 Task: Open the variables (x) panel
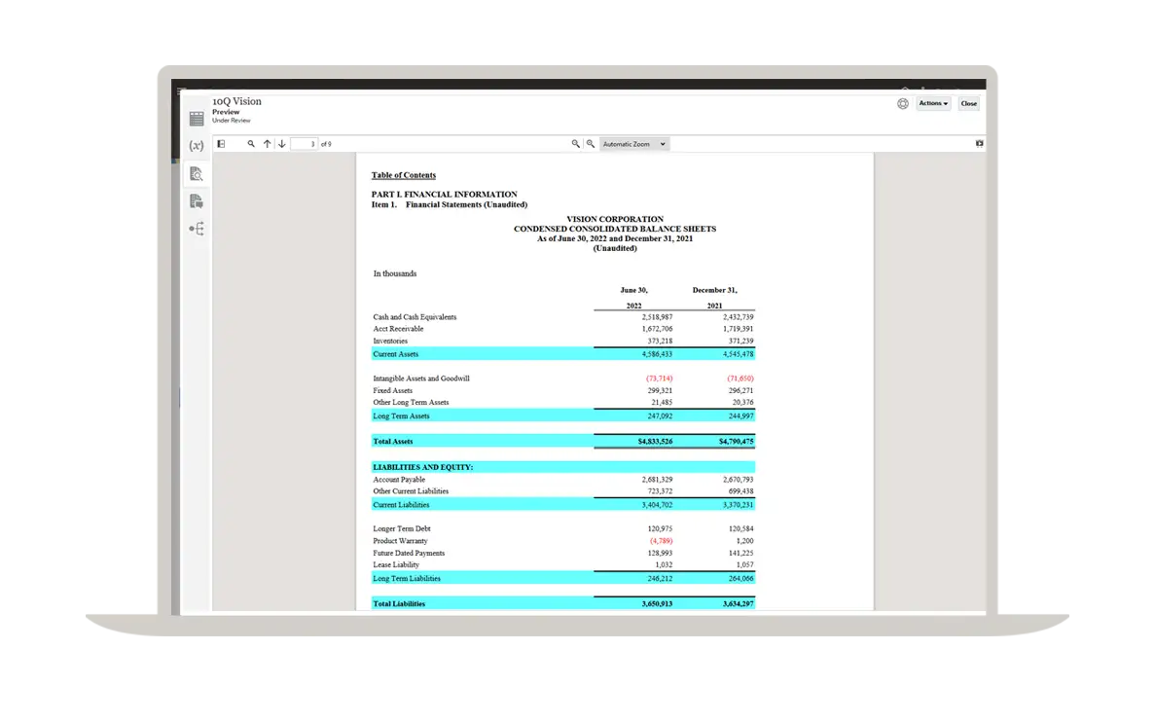click(x=197, y=146)
